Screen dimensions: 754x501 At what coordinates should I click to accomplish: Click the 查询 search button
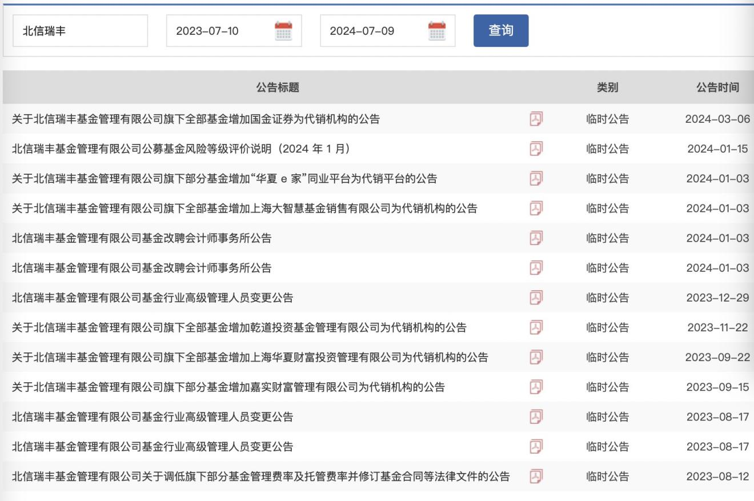pos(501,31)
